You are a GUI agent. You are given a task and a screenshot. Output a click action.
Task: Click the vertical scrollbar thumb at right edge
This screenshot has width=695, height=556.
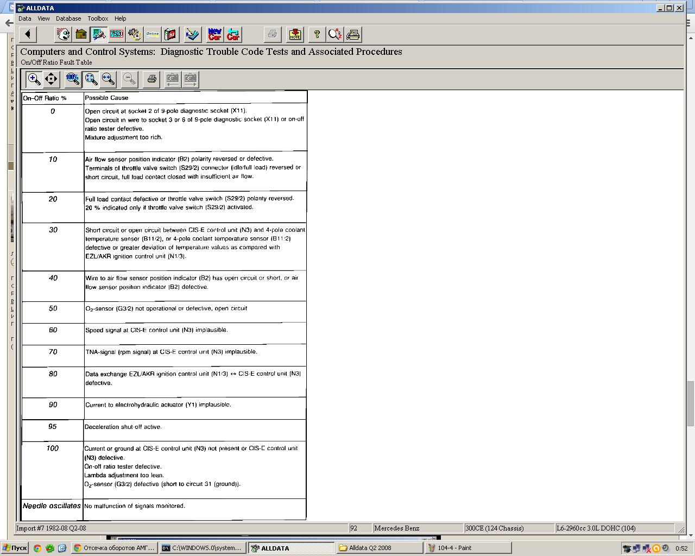690,403
